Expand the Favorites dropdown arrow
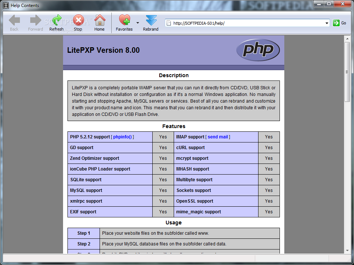 click(x=138, y=23)
